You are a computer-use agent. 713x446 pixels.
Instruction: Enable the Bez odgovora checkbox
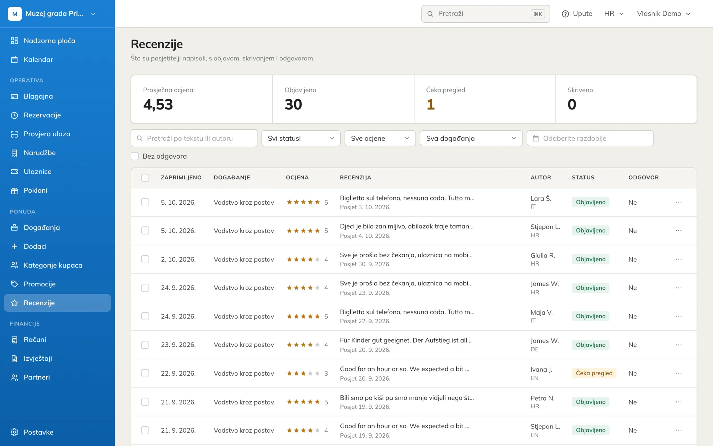[135, 156]
